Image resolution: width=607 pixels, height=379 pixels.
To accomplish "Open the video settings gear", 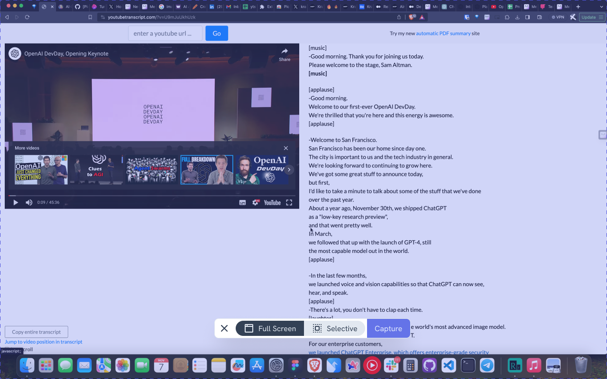I will 256,203.
